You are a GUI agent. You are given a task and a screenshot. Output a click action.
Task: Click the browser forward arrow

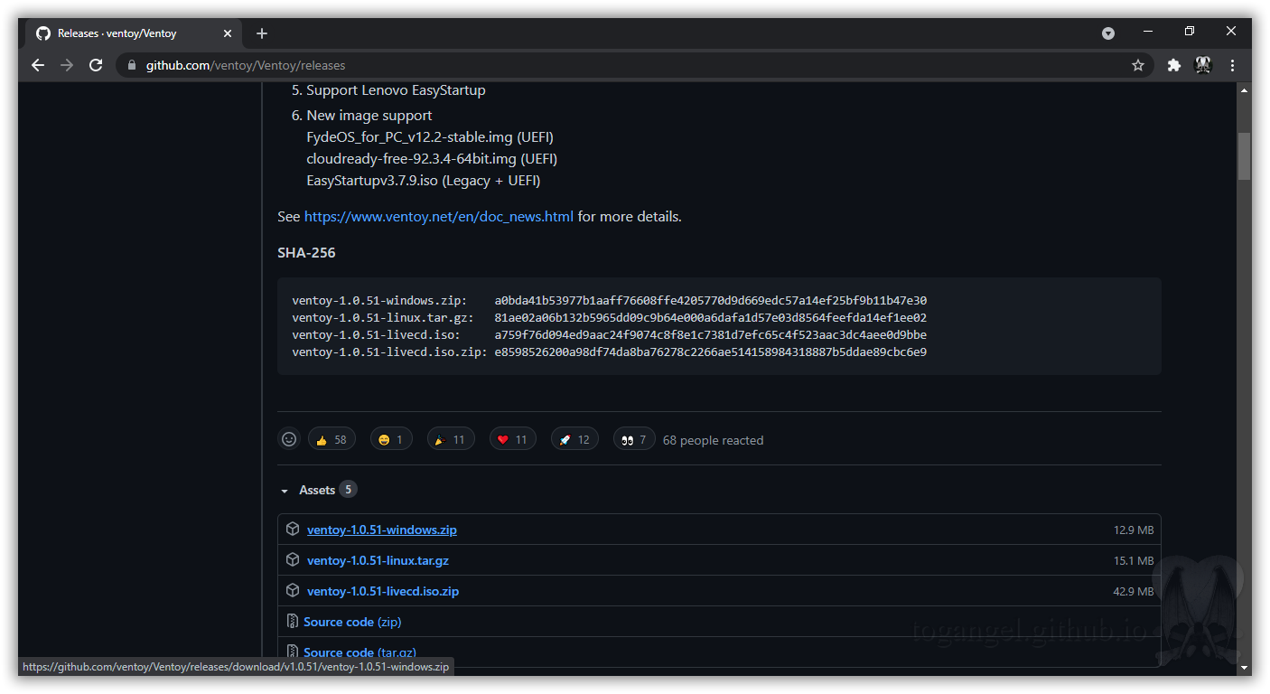[x=67, y=65]
